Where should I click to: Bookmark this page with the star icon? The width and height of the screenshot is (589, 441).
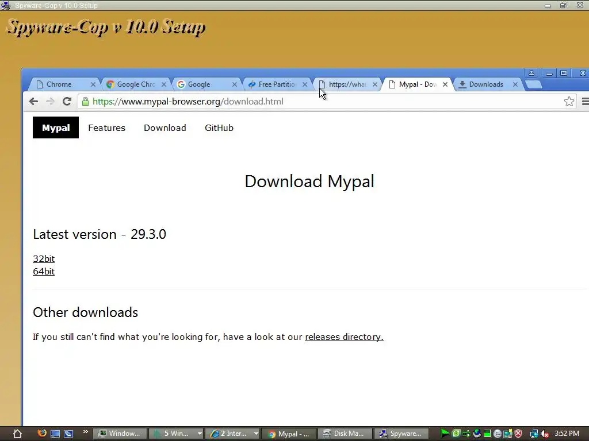click(x=569, y=101)
